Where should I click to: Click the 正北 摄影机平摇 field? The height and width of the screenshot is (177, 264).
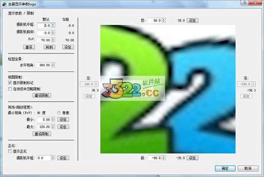click(x=44, y=158)
